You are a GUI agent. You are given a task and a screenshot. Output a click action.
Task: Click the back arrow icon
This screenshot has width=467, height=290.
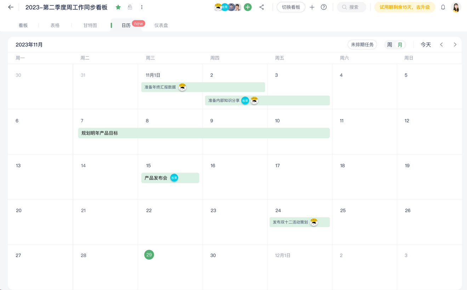(x=11, y=7)
